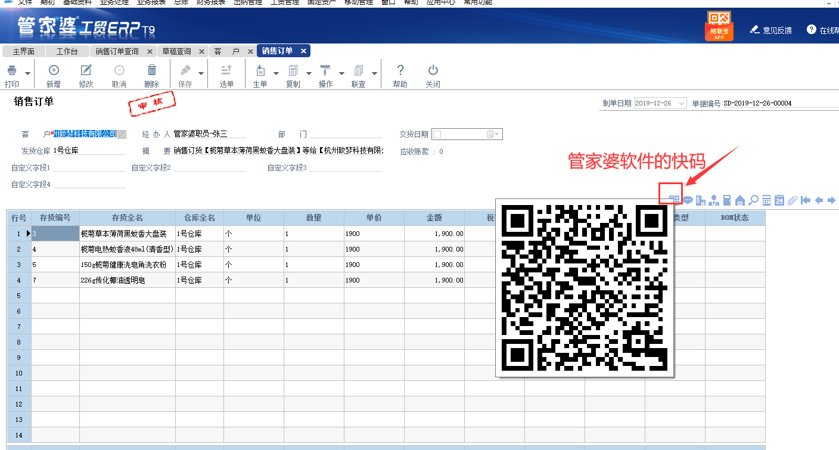Jump to the first document arrow icon
839x450 pixels.
[x=806, y=200]
